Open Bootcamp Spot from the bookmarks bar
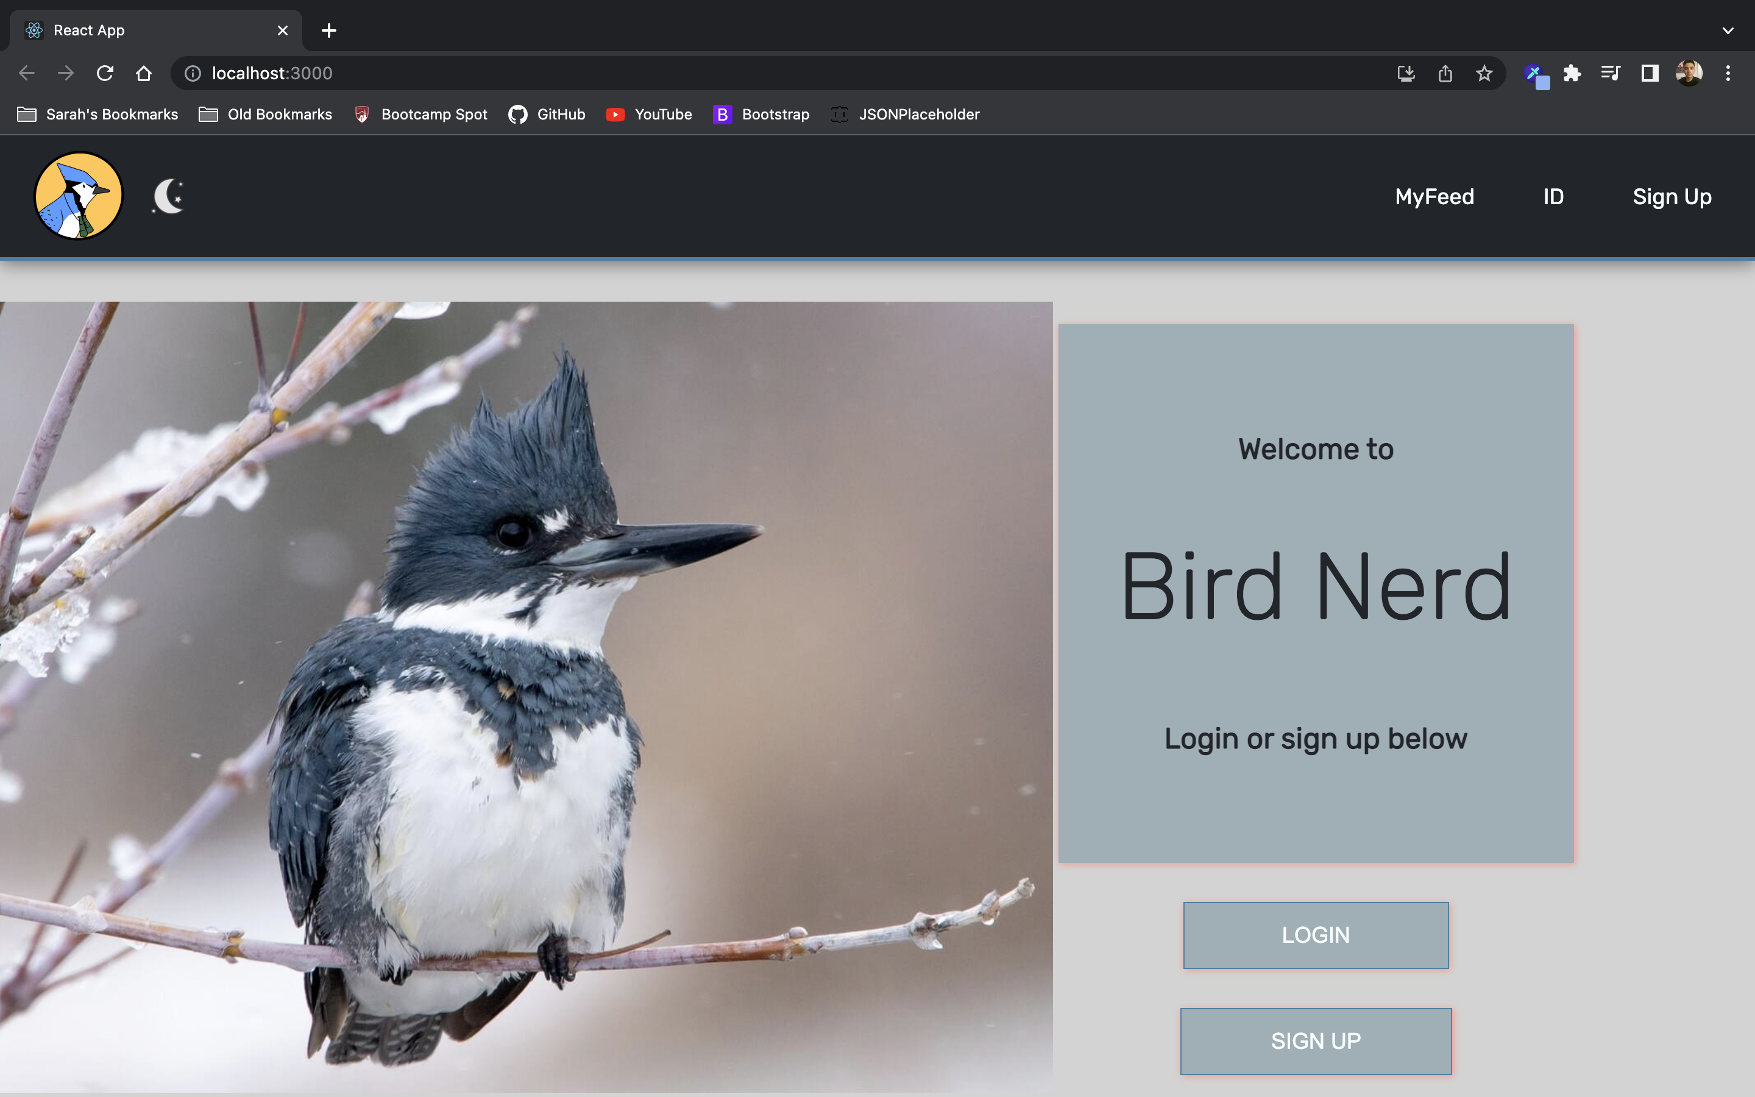Screen dimensions: 1755x1097 click(420, 114)
